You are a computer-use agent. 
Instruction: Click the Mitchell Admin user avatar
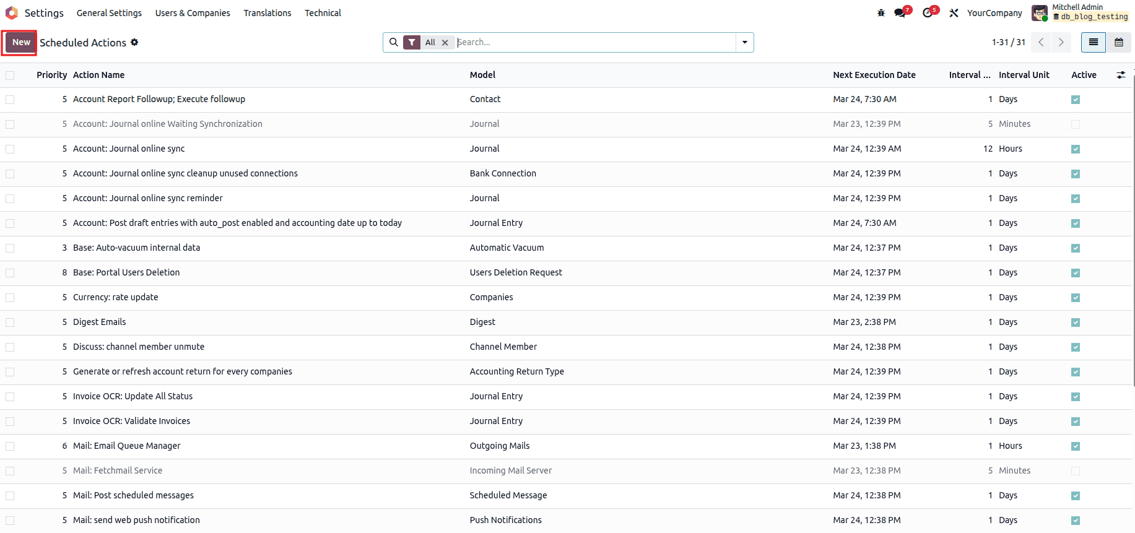pos(1040,13)
